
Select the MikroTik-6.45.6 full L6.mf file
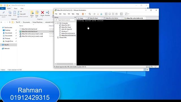tap(29, 29)
